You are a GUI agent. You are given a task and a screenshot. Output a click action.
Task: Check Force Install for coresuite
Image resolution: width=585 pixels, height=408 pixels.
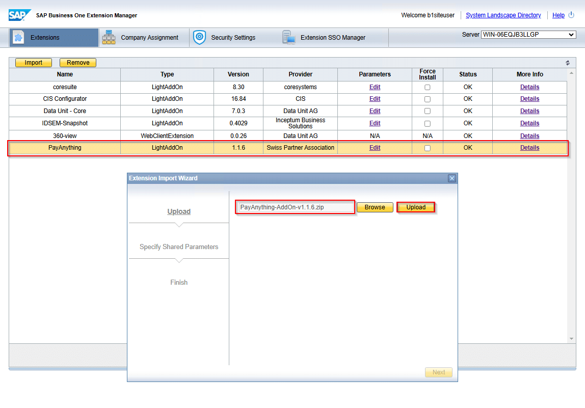click(427, 87)
